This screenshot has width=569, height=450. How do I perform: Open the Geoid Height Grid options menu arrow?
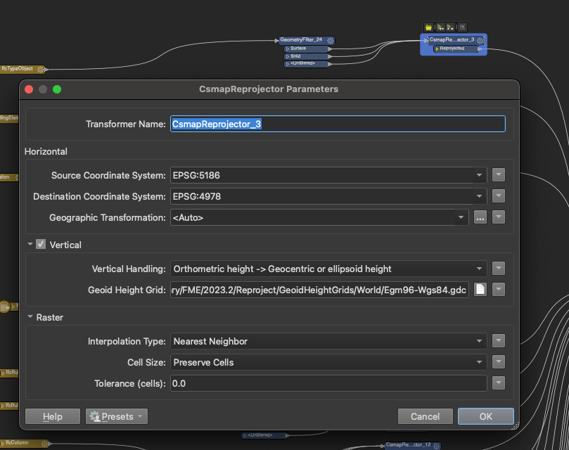499,290
